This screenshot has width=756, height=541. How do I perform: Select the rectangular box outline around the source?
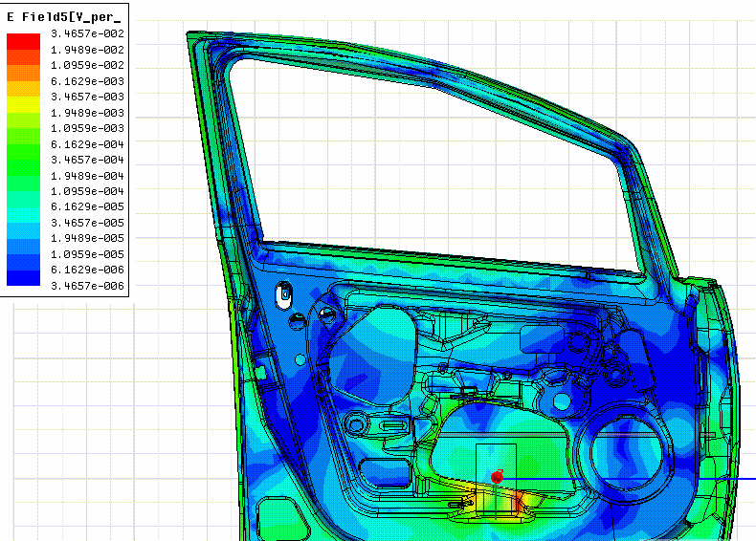pos(496,481)
